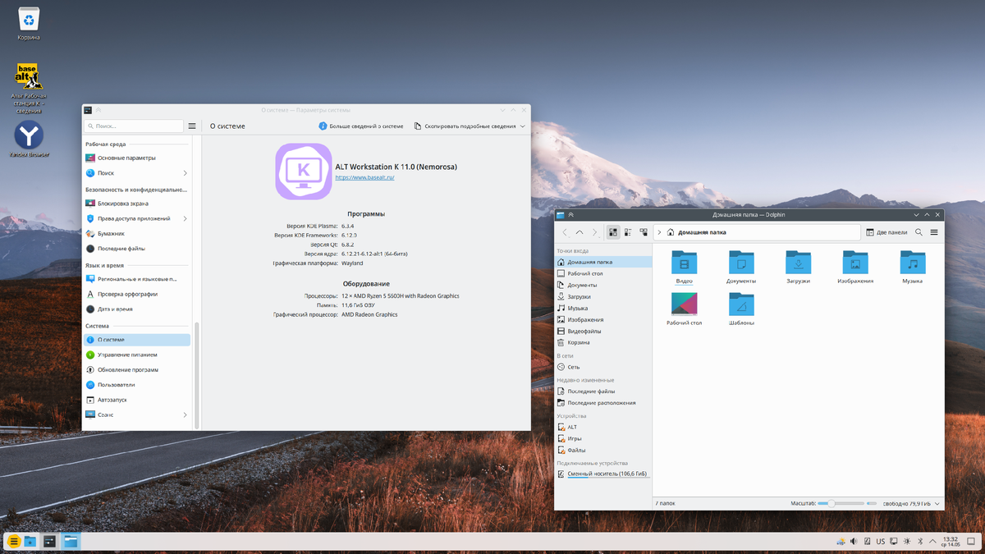Click the Домашняя папка location bar in Dolphin
Image resolution: width=985 pixels, height=554 pixels.
(x=757, y=232)
